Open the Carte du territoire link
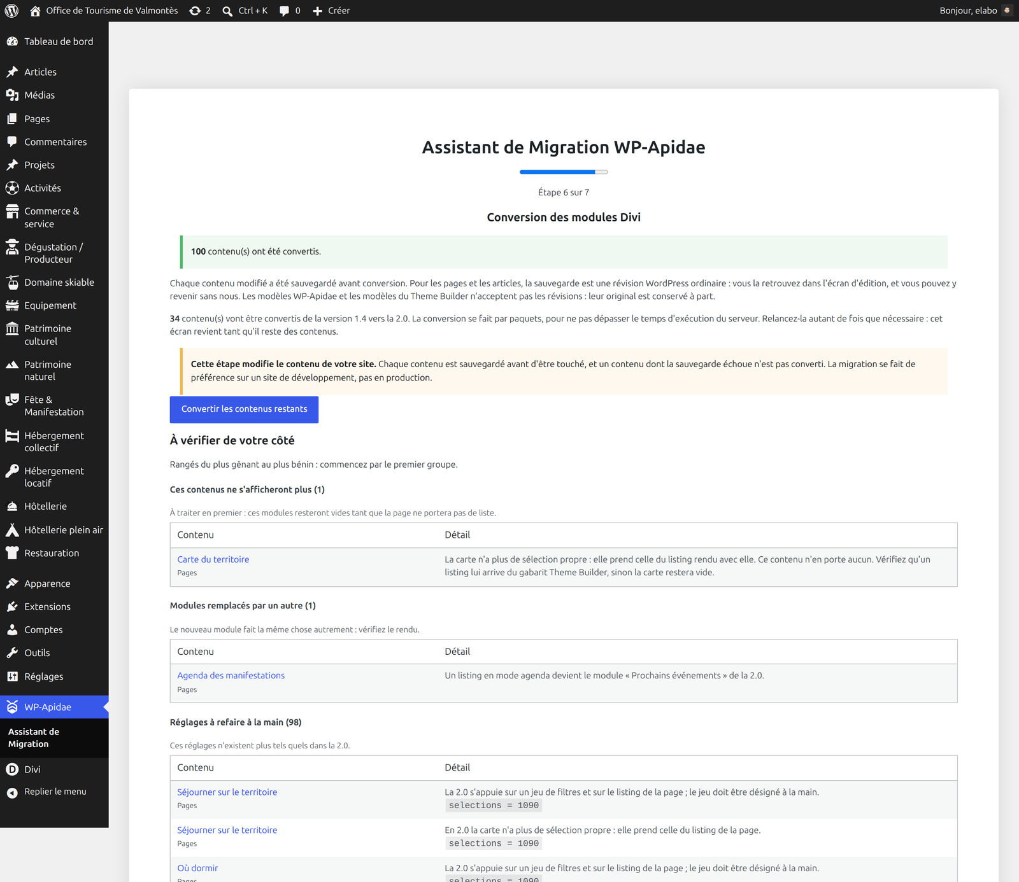The image size is (1019, 882). click(x=213, y=559)
